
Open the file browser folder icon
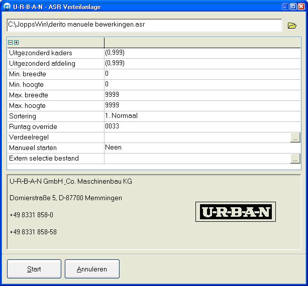292,26
